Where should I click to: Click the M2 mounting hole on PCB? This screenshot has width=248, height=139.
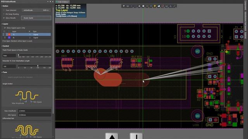(197, 51)
